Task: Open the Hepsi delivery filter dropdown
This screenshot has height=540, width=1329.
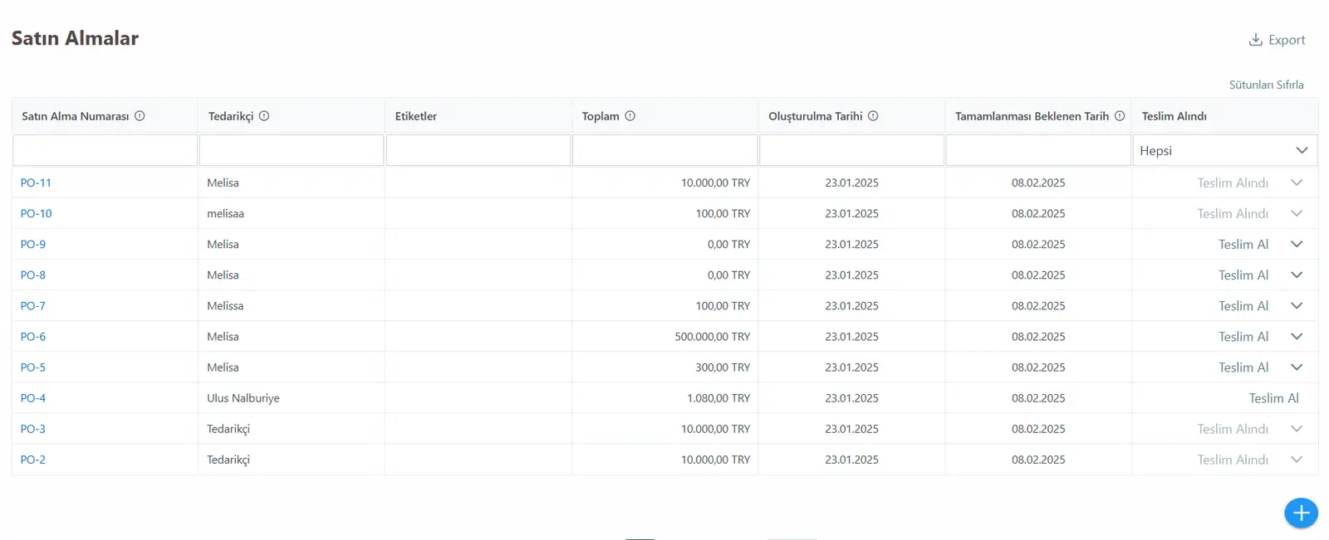Action: pos(1225,150)
